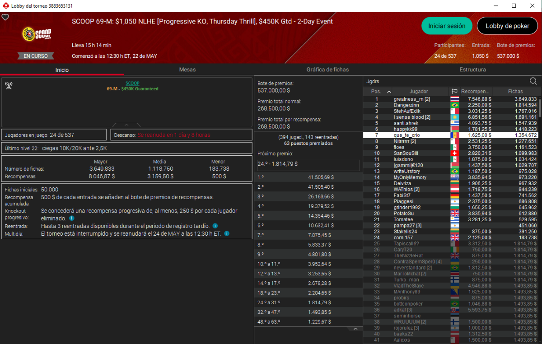This screenshot has width=542, height=344.
Task: Click Lithuania flag in Deiv4za row
Action: pos(455,183)
